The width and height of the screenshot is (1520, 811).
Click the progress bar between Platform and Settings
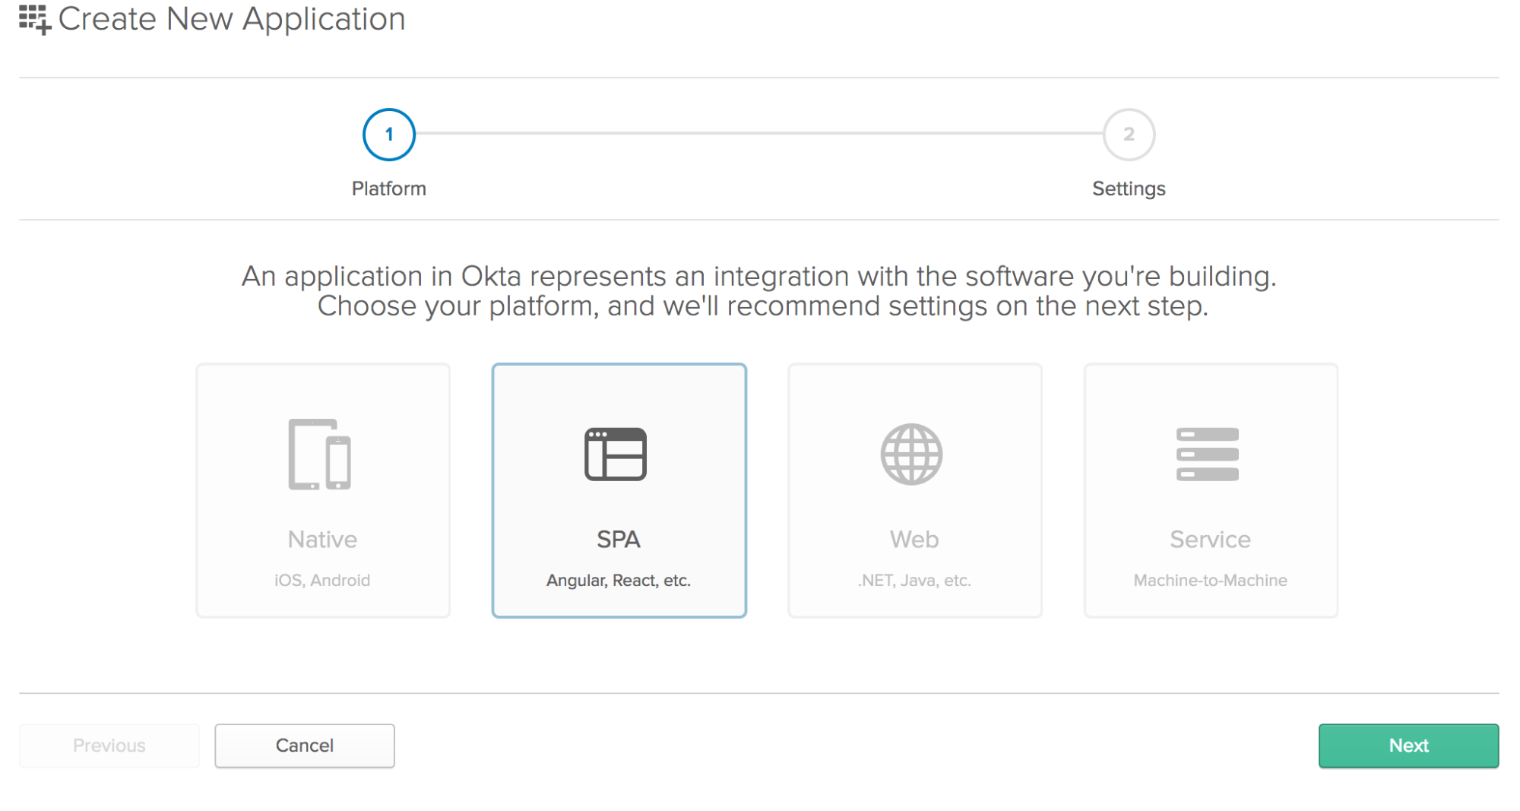[760, 134]
